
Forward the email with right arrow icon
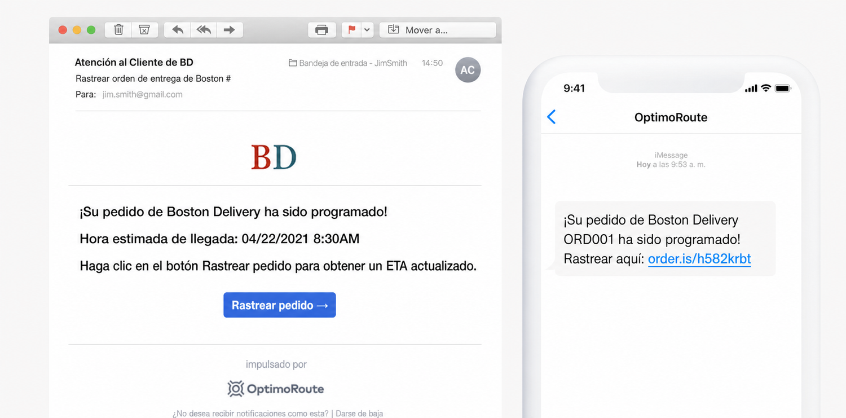[230, 30]
